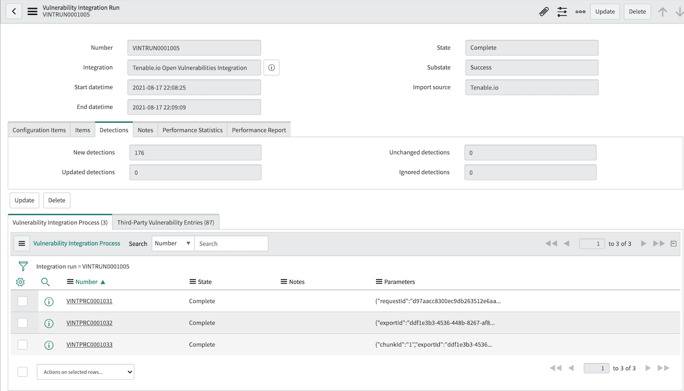Jump to last page in bottom pager

tap(664, 368)
